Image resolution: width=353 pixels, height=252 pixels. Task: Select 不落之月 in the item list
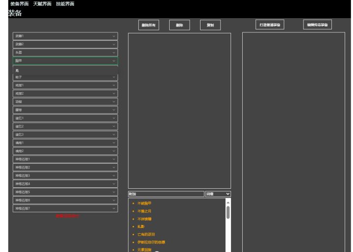pos(144,211)
